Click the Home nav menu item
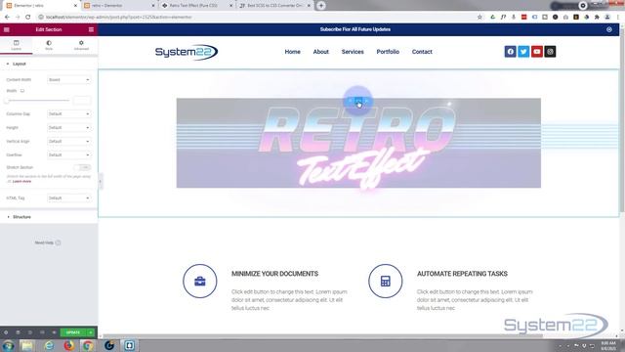This screenshot has width=625, height=352. click(x=293, y=52)
